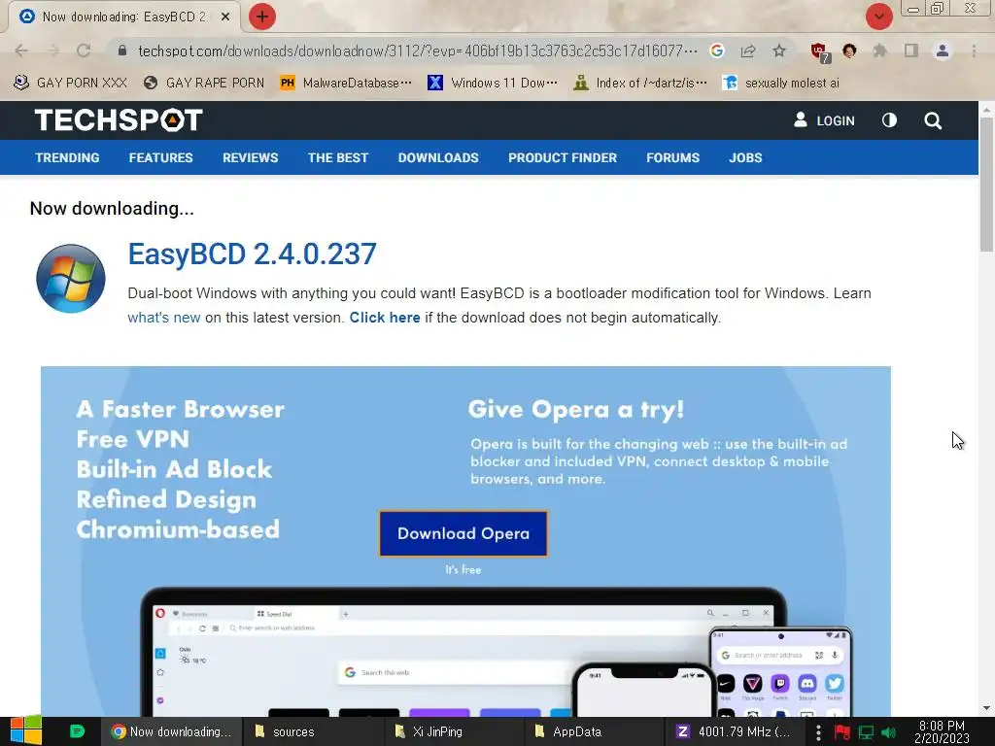Viewport: 995px width, 746px height.
Task: Click the EasyBCD 2.4.0.237 title
Action: (x=252, y=254)
